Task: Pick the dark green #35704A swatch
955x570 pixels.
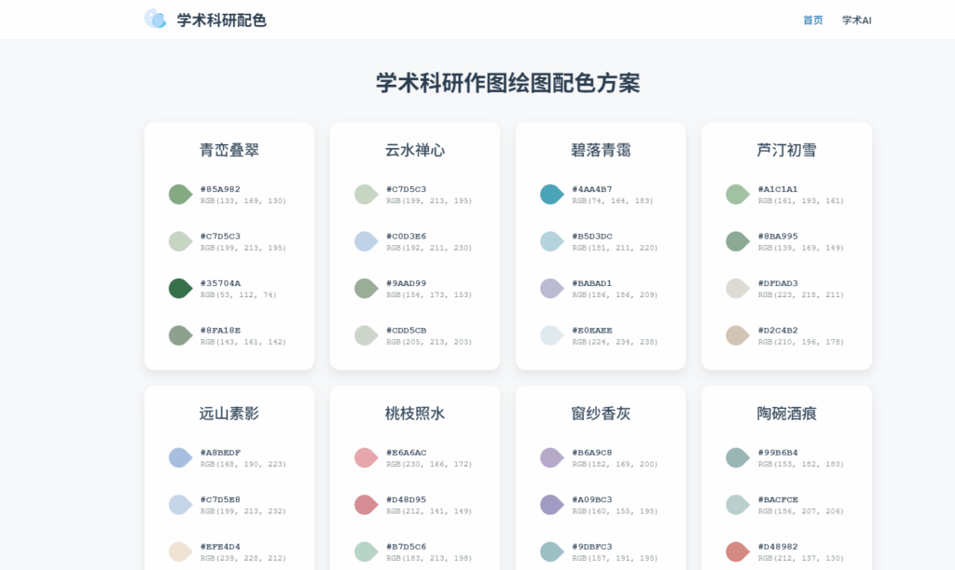Action: [x=180, y=289]
